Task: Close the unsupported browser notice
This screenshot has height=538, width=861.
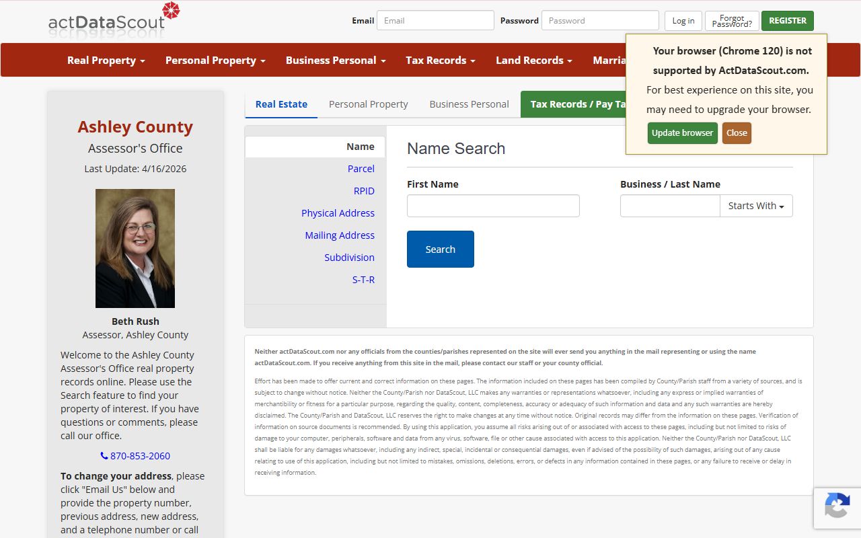Action: coord(737,132)
